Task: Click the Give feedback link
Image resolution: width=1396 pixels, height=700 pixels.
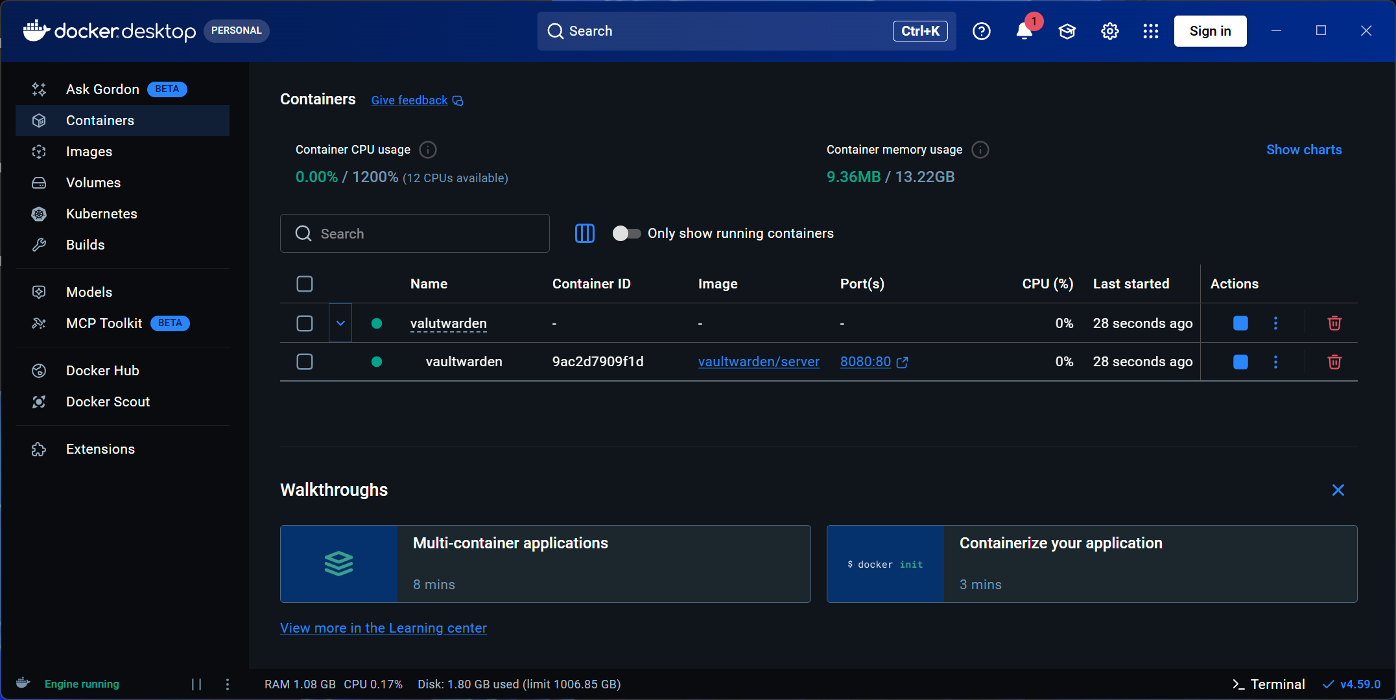Action: (409, 100)
